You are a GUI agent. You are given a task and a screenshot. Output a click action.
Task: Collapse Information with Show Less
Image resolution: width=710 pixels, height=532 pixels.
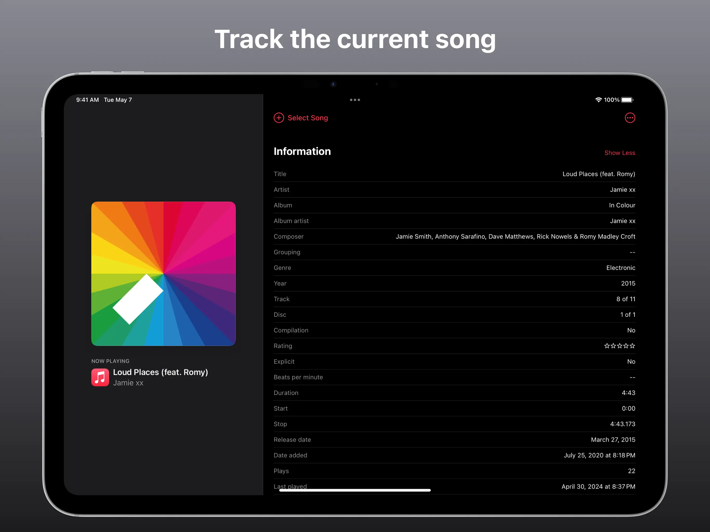click(620, 153)
